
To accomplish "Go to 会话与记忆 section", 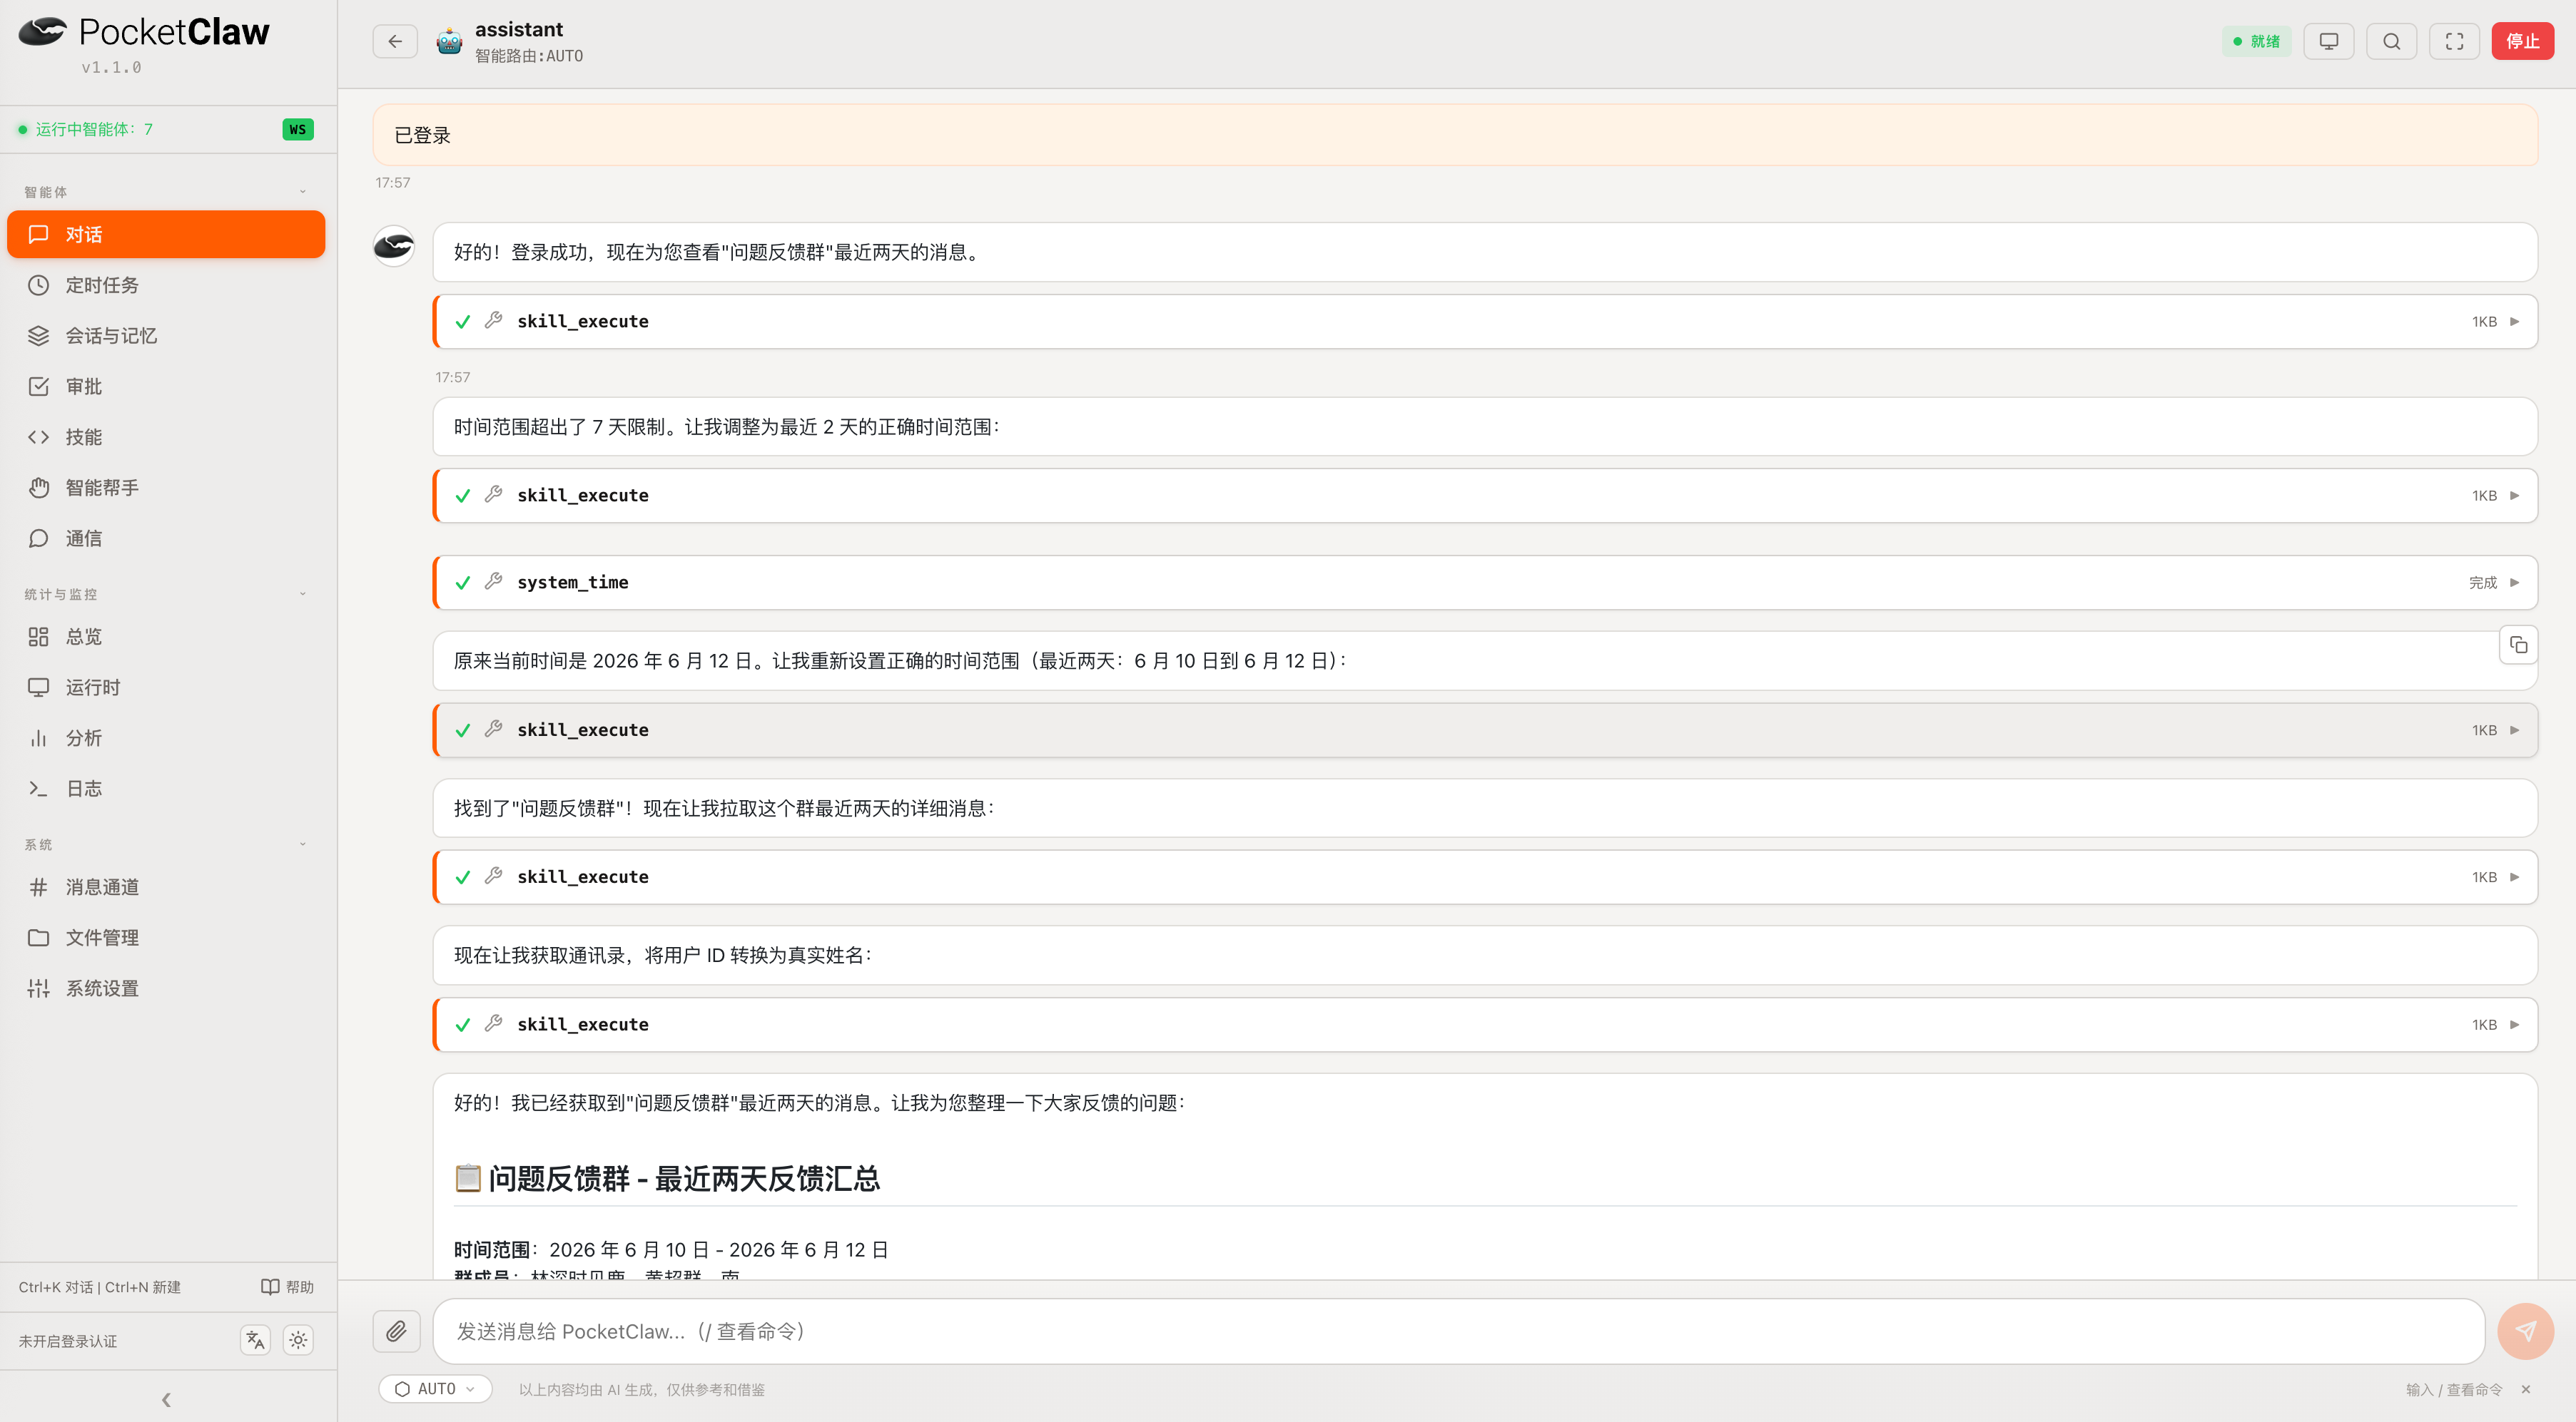I will coord(166,336).
